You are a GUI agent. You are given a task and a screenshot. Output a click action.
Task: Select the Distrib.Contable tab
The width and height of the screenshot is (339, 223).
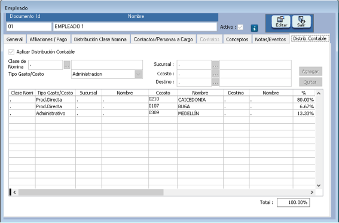pyautogui.click(x=310, y=38)
